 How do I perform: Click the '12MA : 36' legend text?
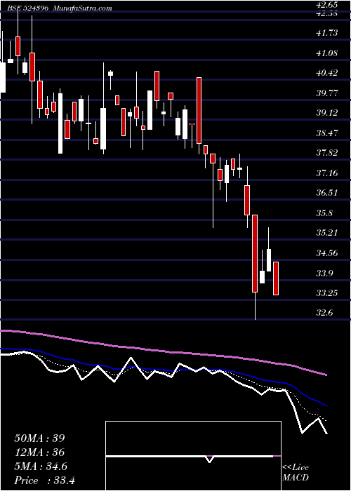[x=39, y=452]
